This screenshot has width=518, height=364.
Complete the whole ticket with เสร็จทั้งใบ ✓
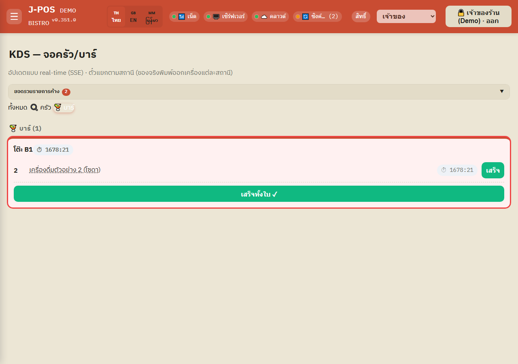coord(259,194)
